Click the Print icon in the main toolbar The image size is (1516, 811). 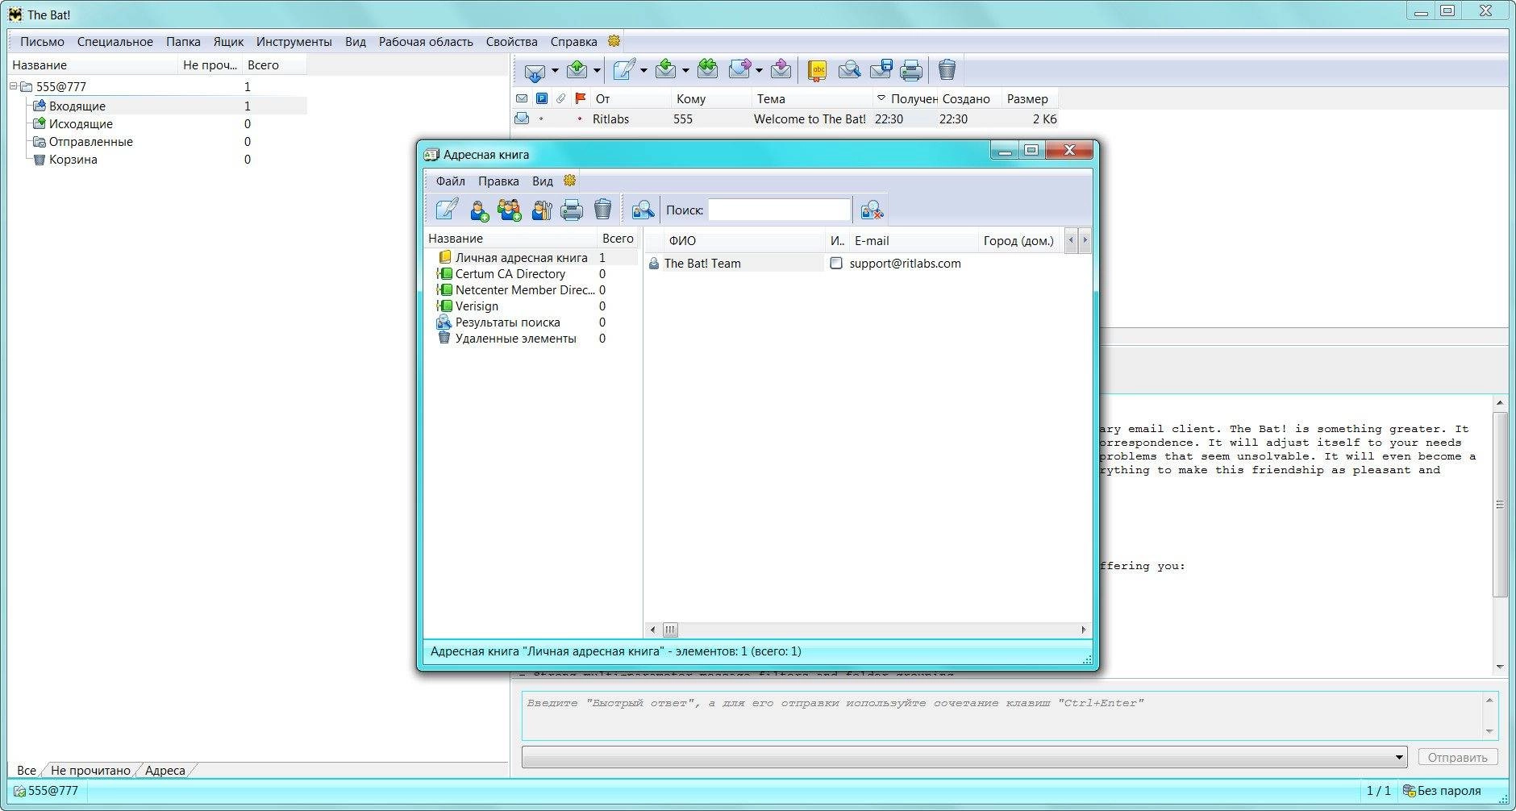point(911,71)
